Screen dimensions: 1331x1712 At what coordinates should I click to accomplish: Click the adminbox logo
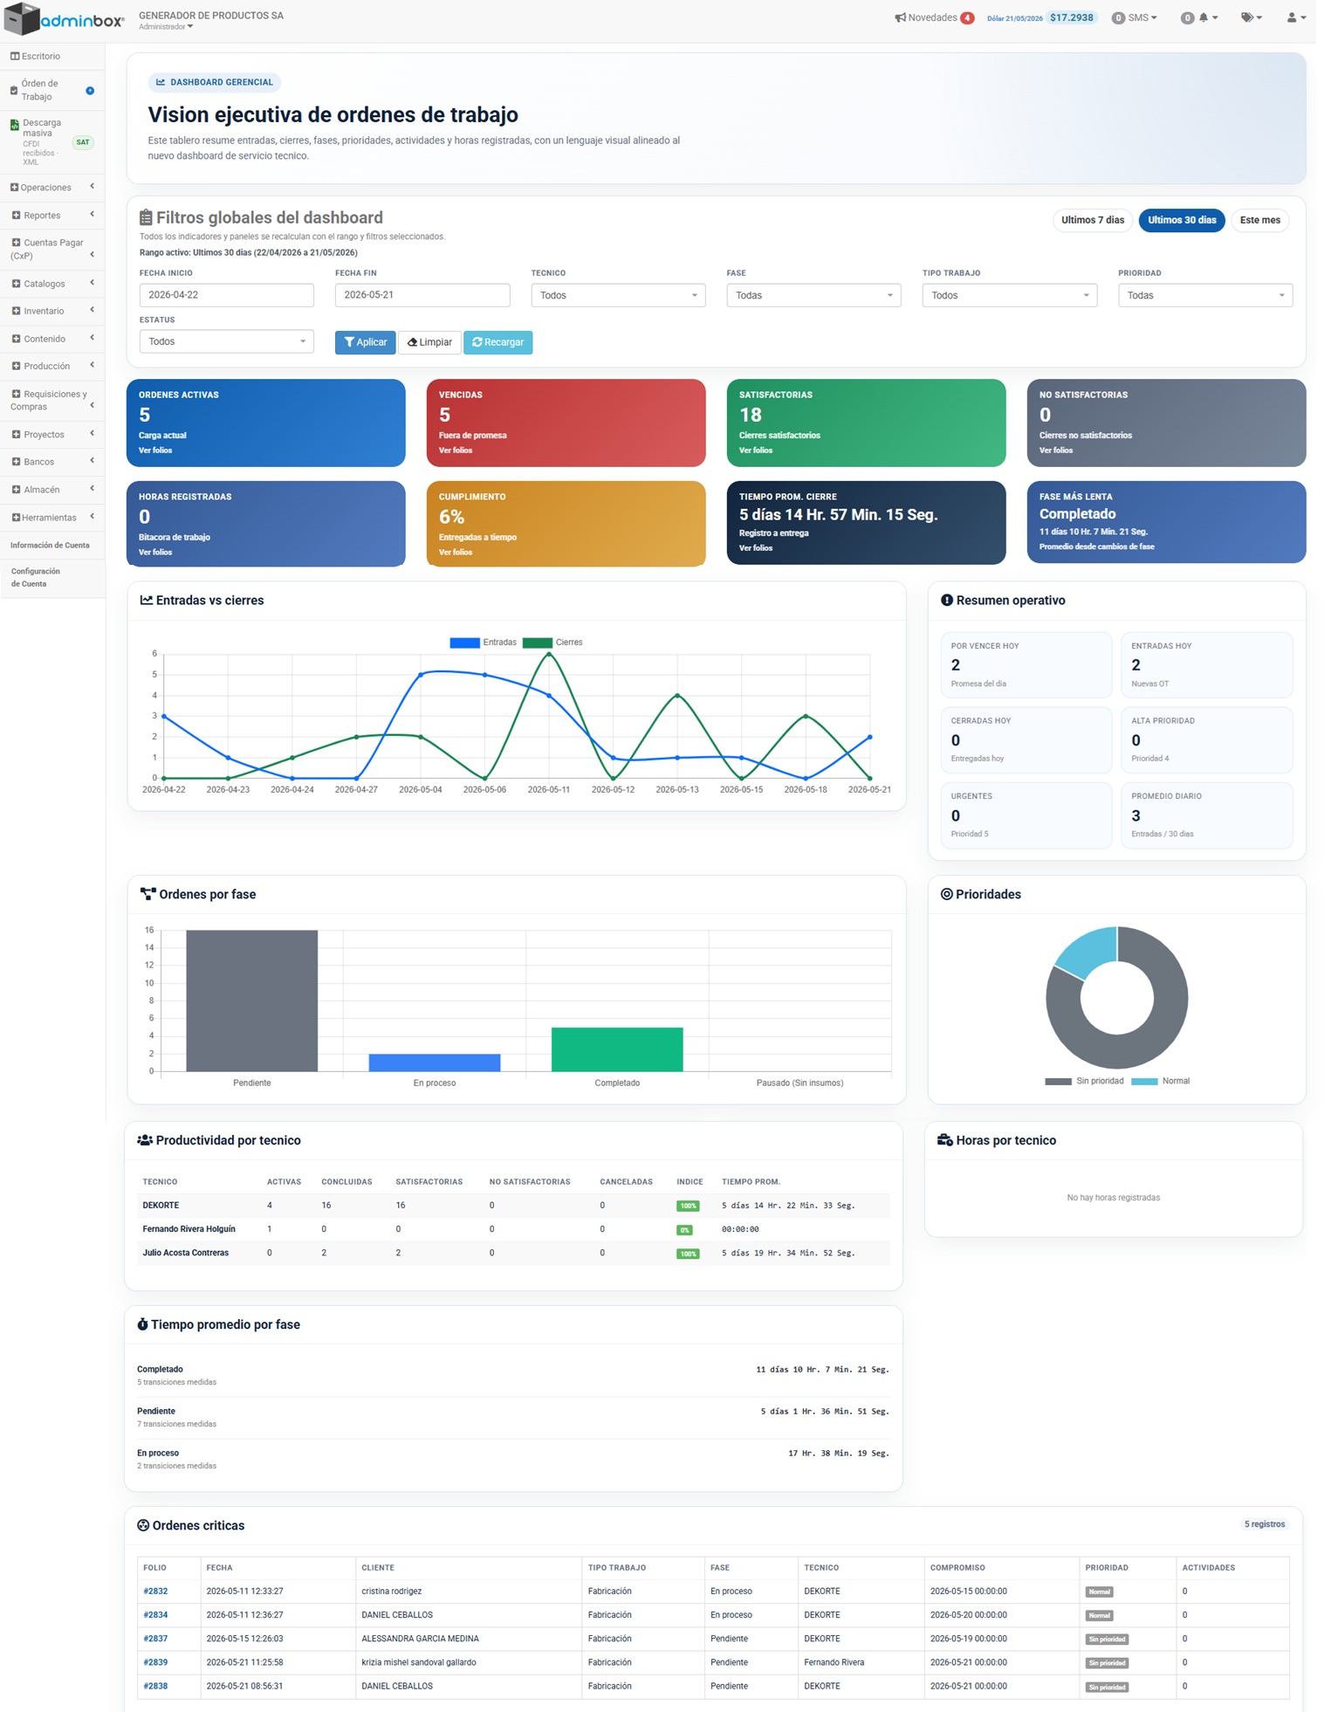[65, 18]
